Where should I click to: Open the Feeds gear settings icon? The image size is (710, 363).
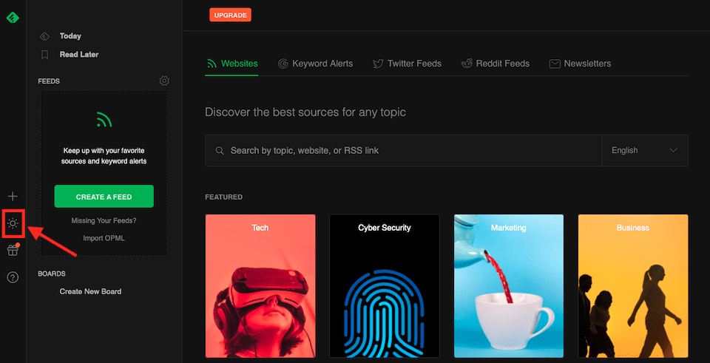click(x=164, y=81)
